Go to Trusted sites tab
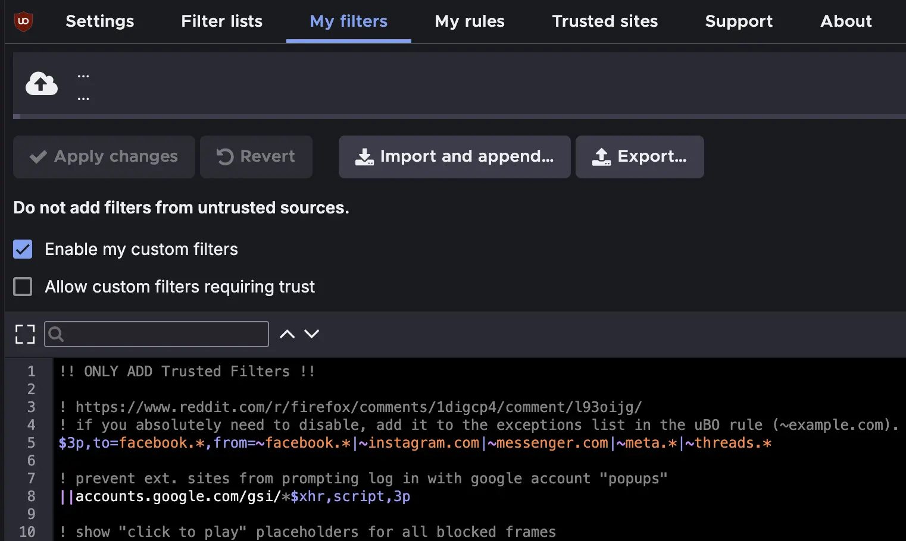This screenshot has width=906, height=541. coord(605,21)
